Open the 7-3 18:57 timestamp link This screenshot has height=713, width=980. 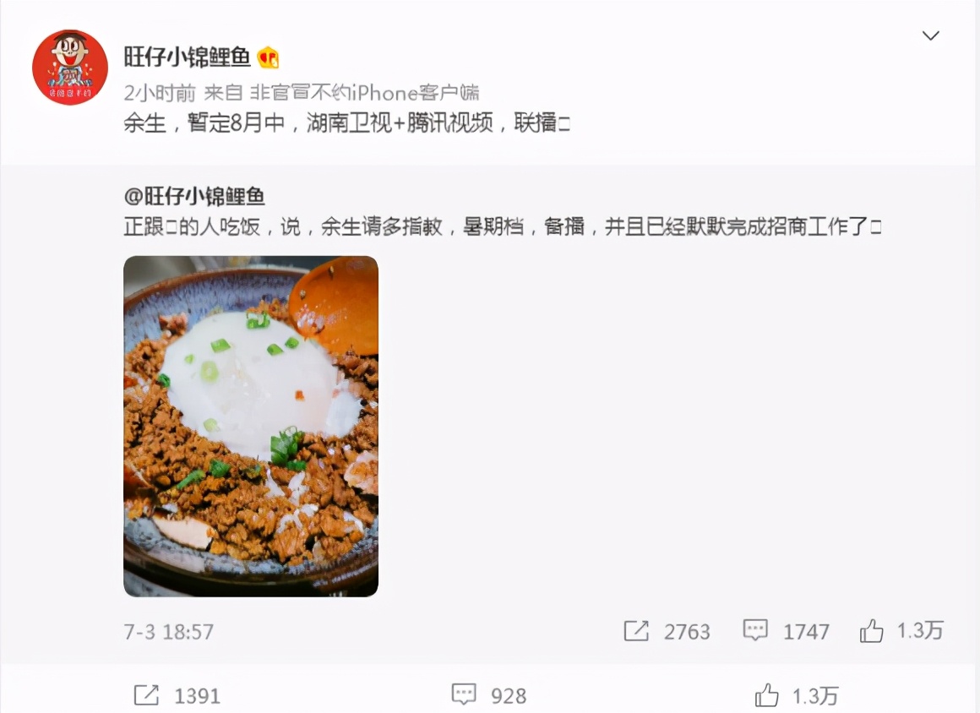coord(169,632)
